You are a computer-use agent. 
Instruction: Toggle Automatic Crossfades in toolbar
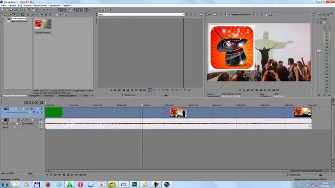[x=64, y=10]
